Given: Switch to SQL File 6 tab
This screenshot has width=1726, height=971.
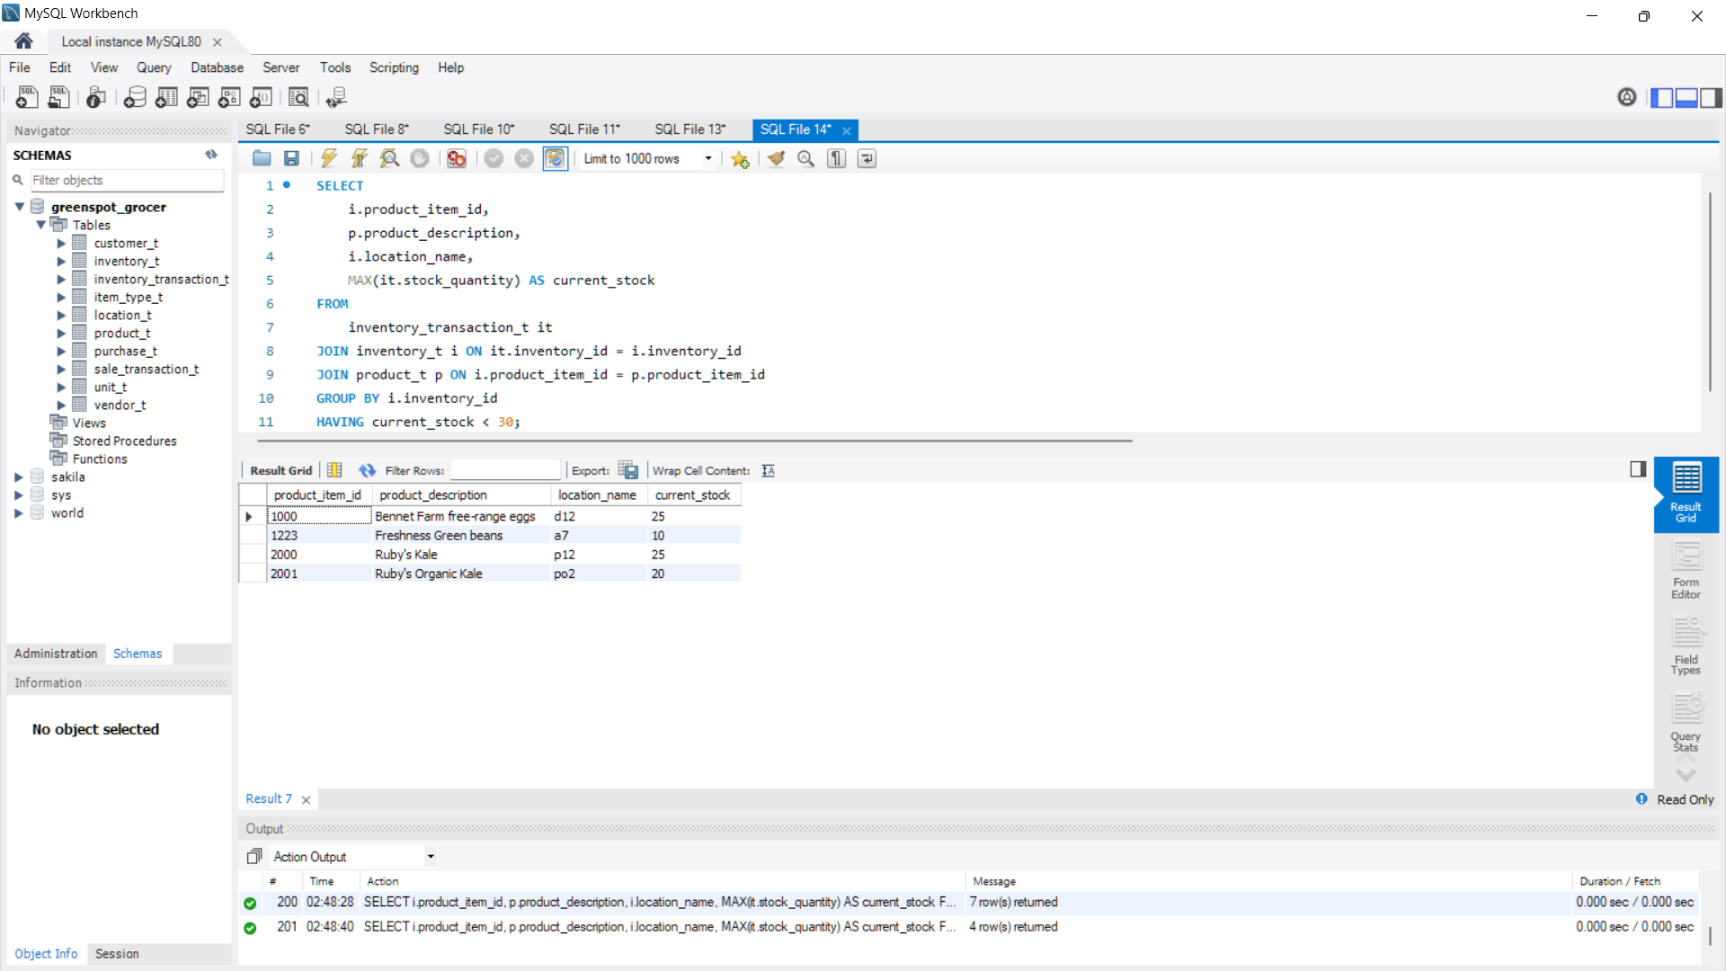Looking at the screenshot, I should tap(278, 129).
